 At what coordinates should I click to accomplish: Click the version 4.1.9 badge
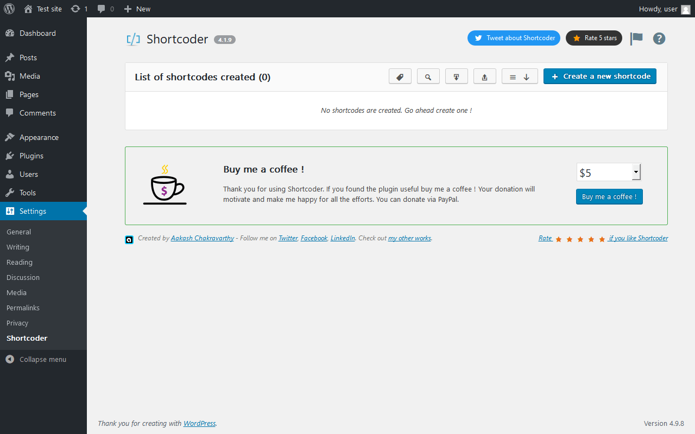225,40
